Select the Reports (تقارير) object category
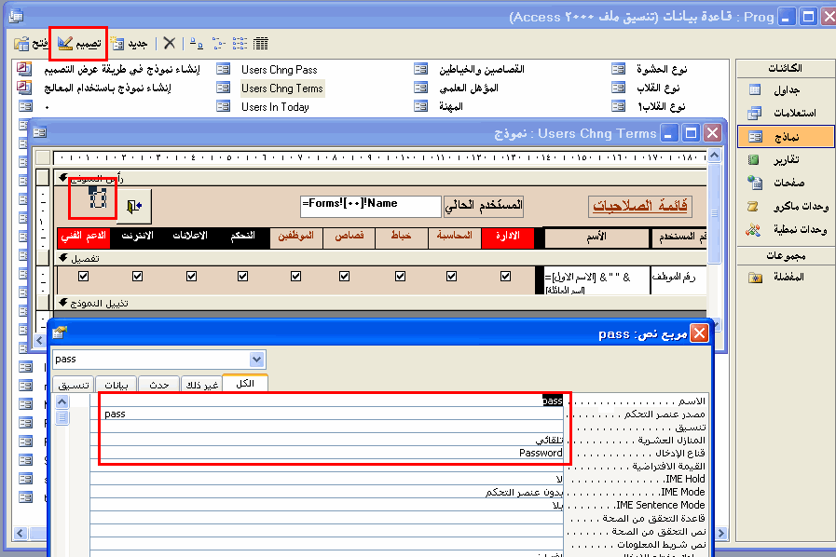Screen dimensions: 836x557 tap(786, 159)
